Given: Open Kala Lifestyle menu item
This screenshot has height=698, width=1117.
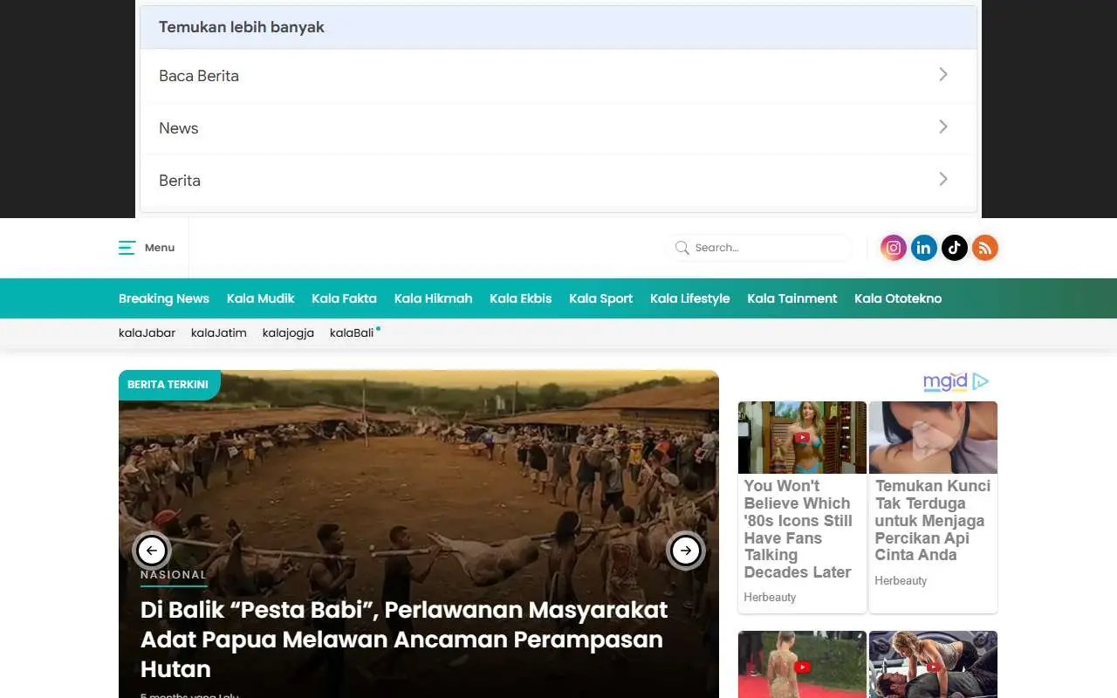Looking at the screenshot, I should tap(689, 298).
